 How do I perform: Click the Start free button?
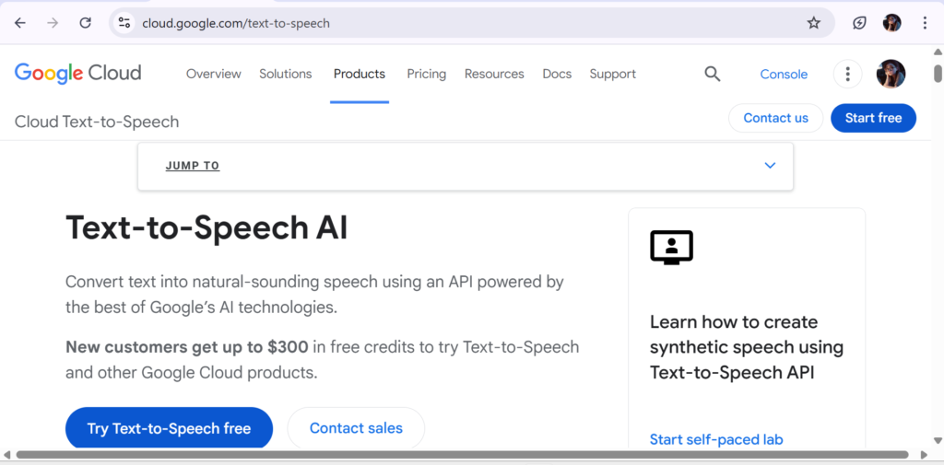(873, 118)
